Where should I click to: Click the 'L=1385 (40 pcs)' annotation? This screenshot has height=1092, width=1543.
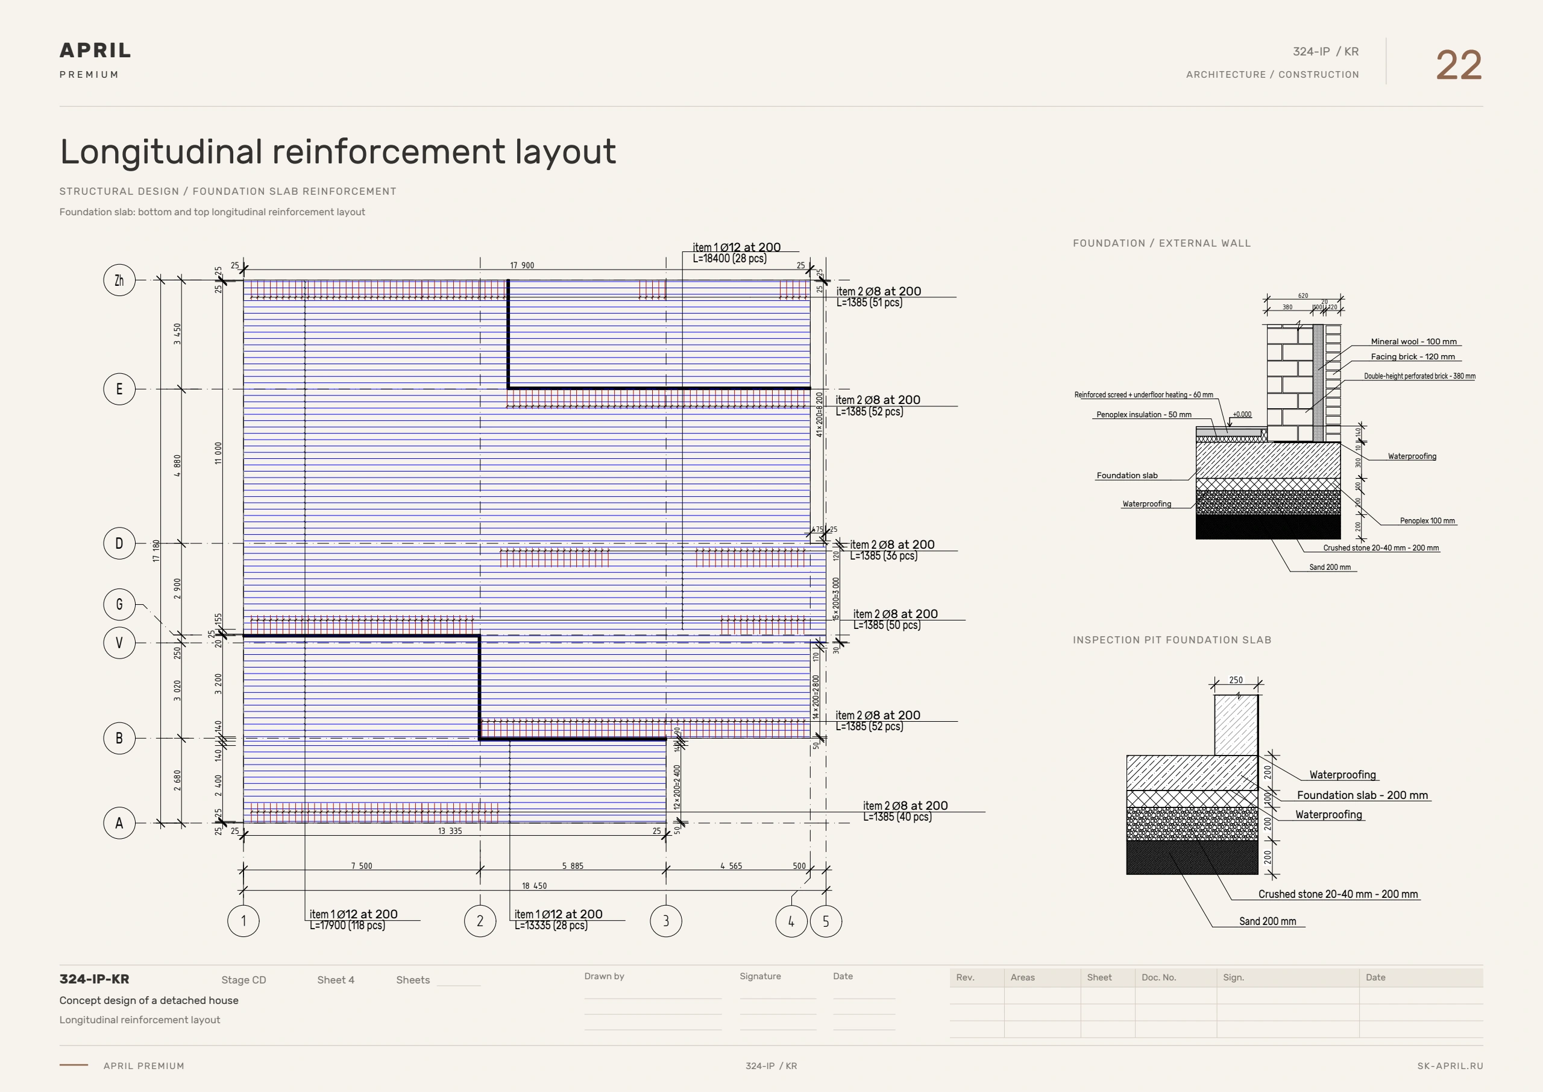(898, 817)
